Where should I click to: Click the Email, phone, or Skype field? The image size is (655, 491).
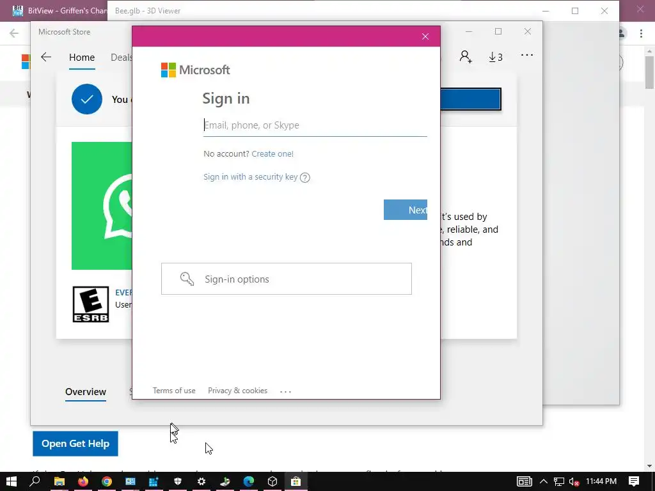315,125
